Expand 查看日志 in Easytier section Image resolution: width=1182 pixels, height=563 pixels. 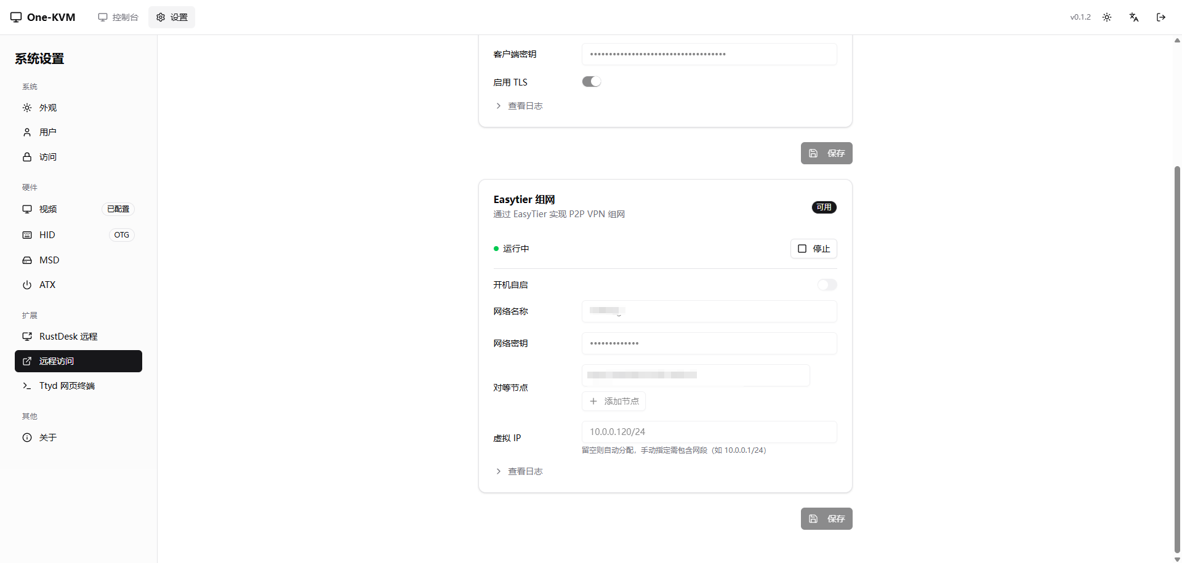click(x=525, y=471)
